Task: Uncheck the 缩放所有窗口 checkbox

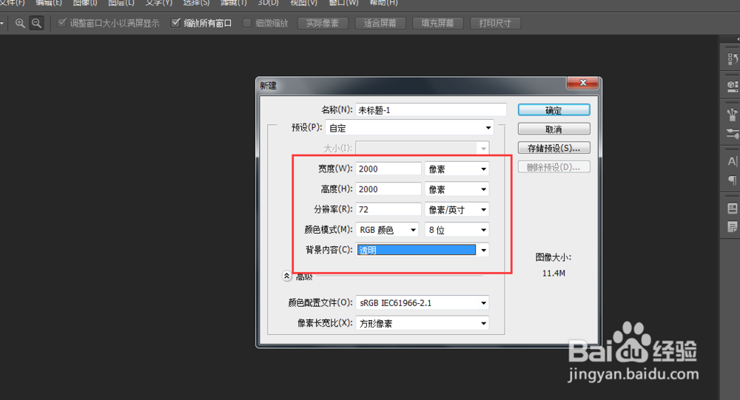Action: point(175,23)
